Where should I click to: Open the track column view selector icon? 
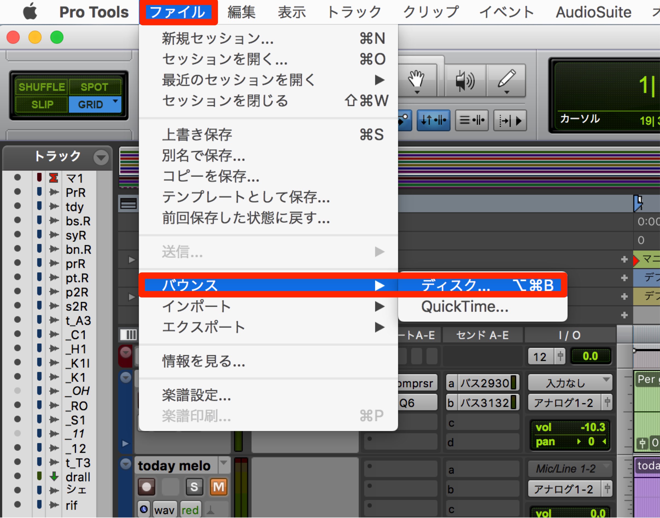(x=128, y=335)
